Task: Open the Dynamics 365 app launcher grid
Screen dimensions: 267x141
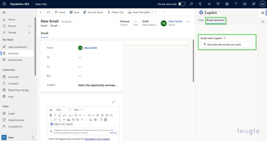Action: (x=4, y=4)
